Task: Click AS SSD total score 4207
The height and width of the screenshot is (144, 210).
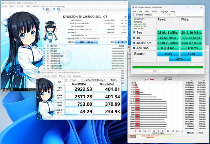Action: (x=180, y=59)
